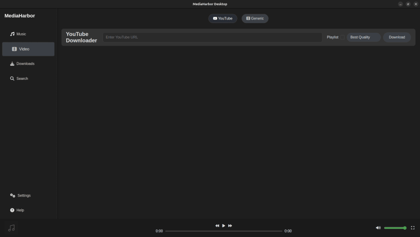
Task: Click the playback progress track
Action: tap(224, 231)
